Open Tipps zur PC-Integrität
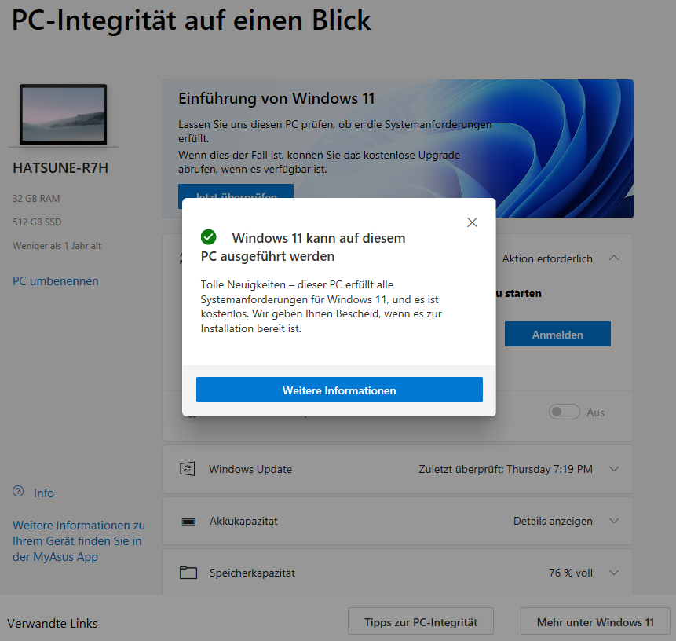Viewport: 676px width, 641px height. point(421,621)
